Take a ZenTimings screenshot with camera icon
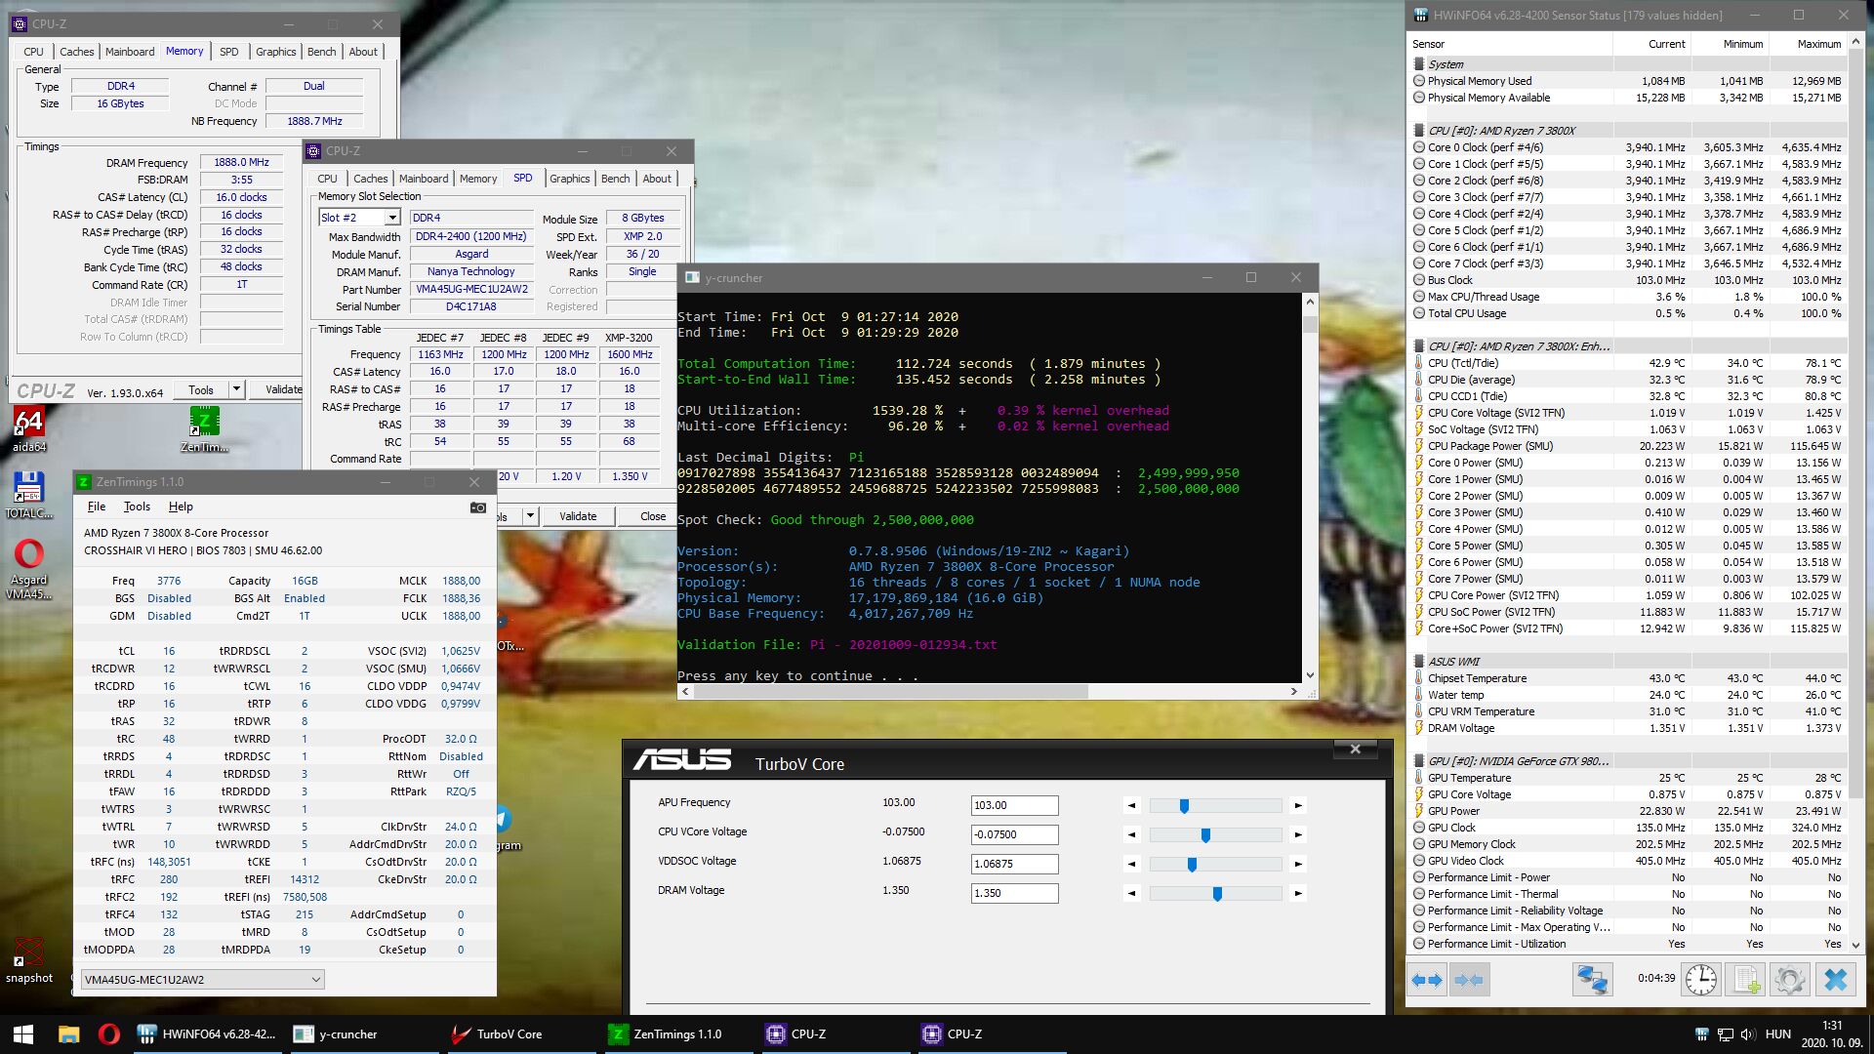 pos(478,507)
